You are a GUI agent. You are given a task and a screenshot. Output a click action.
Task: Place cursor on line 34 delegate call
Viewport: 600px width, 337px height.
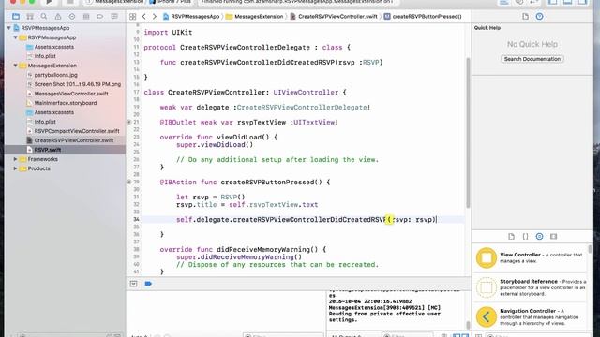(x=306, y=220)
